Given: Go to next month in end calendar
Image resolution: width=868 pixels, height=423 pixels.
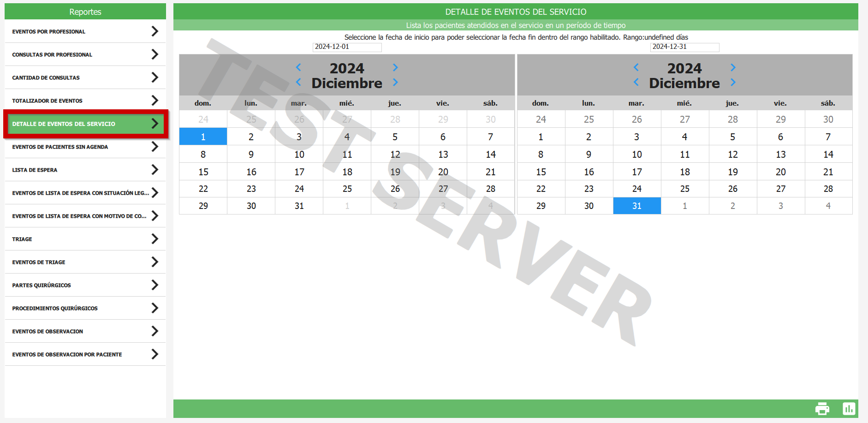Looking at the screenshot, I should tap(733, 83).
